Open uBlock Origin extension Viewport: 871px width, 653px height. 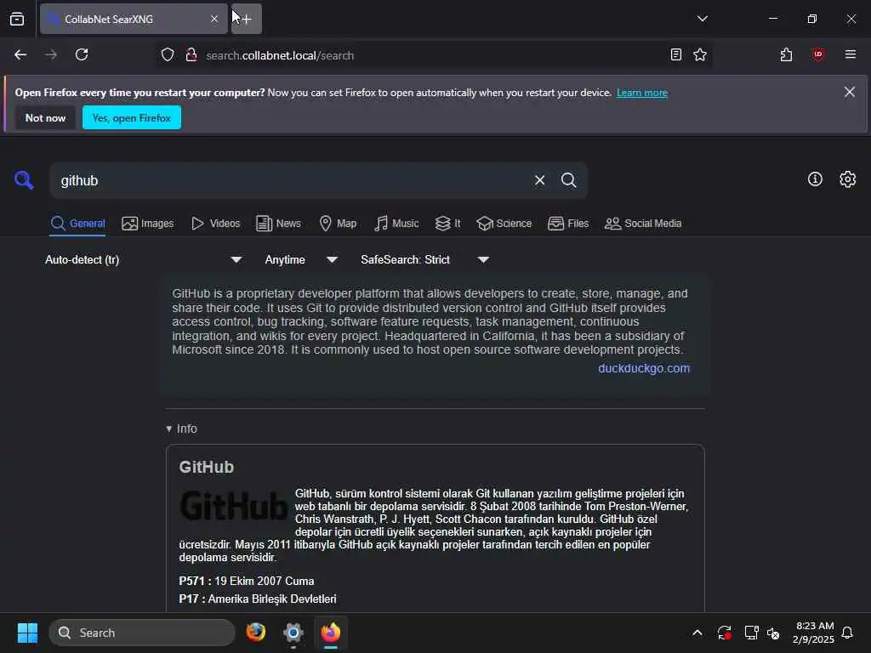tap(817, 54)
